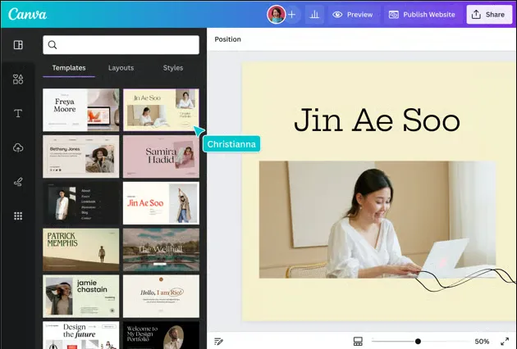Open the Draw tool in sidebar

[18, 182]
